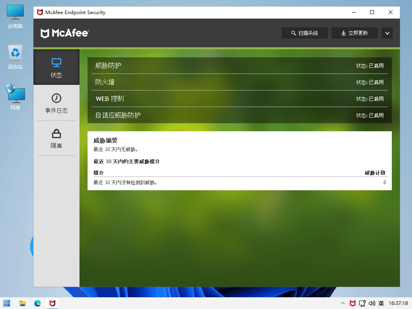Maximize the McAfee Endpoint Security window
This screenshot has width=412, height=309.
tap(372, 13)
